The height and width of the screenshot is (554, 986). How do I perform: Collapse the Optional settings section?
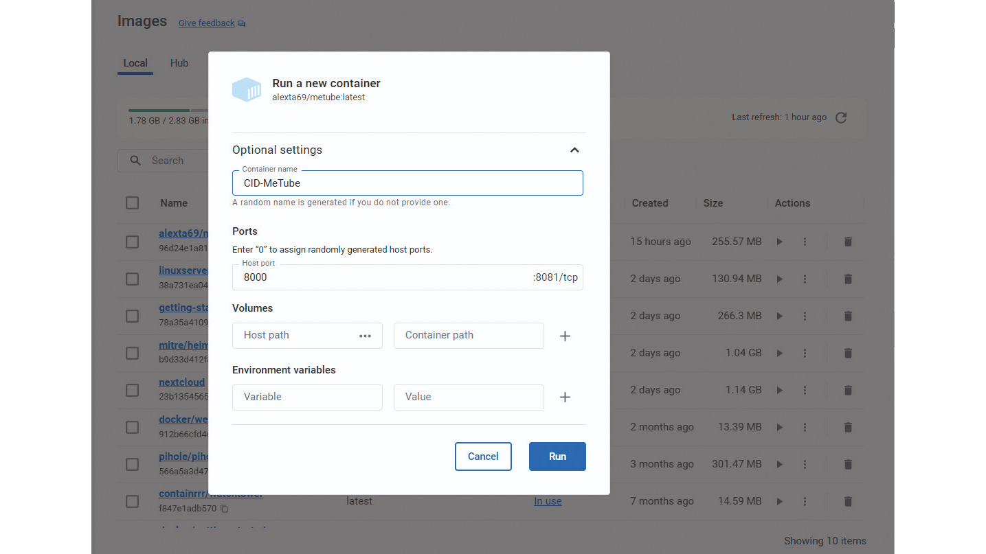click(574, 150)
